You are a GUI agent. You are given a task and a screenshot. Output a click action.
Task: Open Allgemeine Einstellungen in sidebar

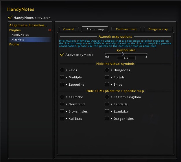coord(28,25)
